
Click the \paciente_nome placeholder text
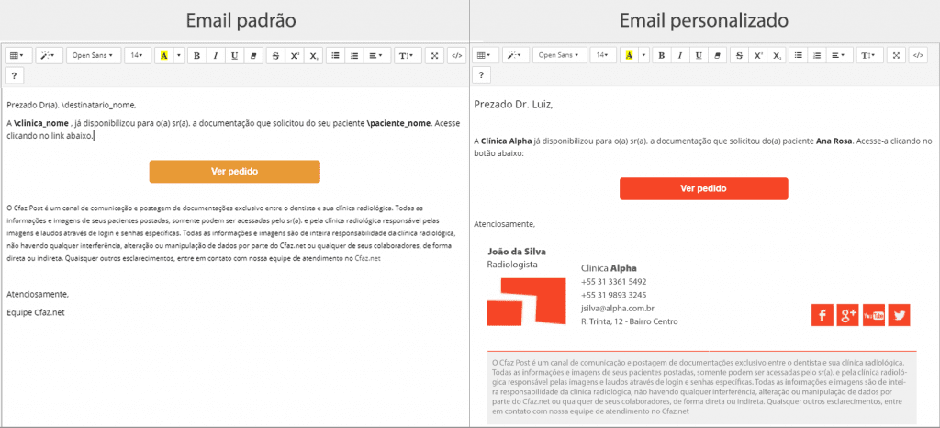[x=399, y=124]
